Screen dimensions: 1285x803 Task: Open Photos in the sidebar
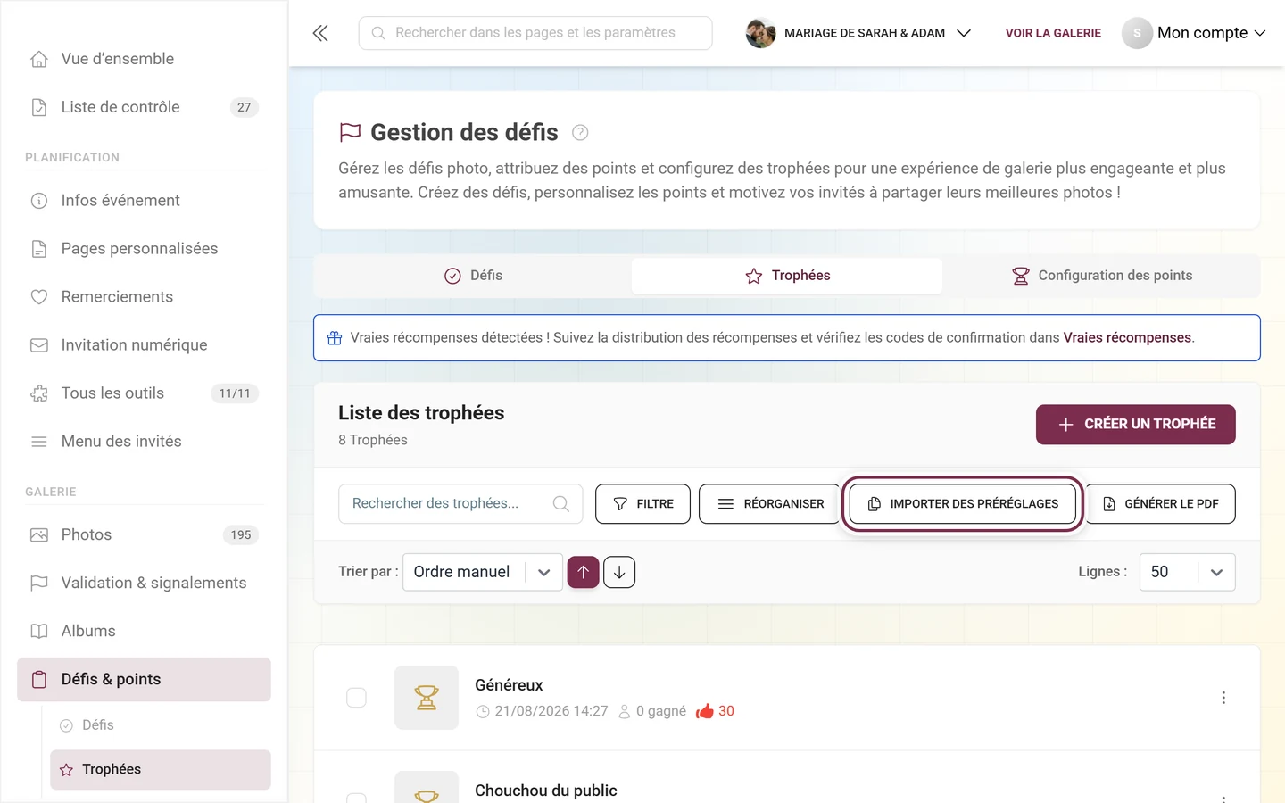144,535
